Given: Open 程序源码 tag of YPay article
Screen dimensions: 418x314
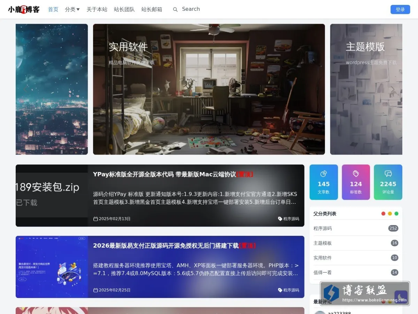Looking at the screenshot, I should (291, 219).
